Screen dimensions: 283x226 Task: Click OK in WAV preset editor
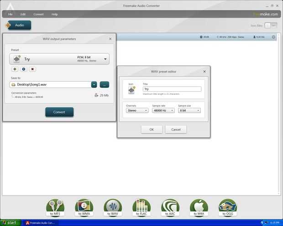(152, 129)
